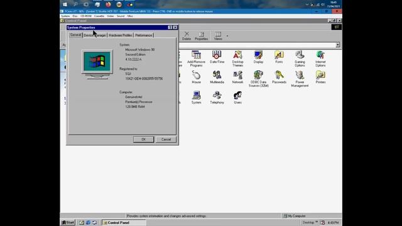Image resolution: width=402 pixels, height=226 pixels.
Task: Click the Windows 98 Start button
Action: tap(68, 222)
